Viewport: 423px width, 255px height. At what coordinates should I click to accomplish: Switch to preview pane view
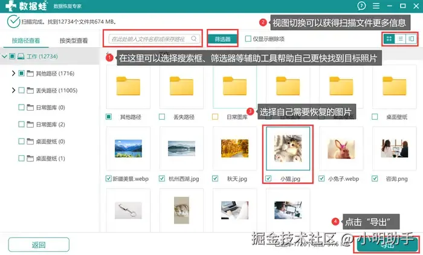coord(412,39)
